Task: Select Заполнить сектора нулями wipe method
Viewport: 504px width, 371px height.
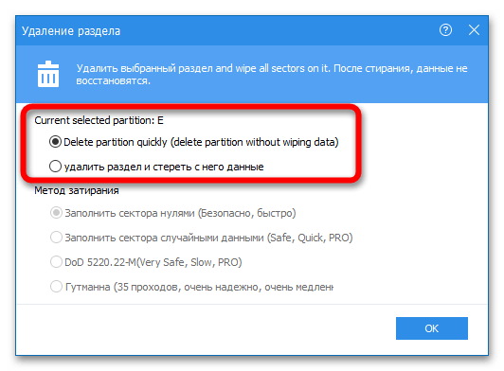Action: tap(56, 213)
